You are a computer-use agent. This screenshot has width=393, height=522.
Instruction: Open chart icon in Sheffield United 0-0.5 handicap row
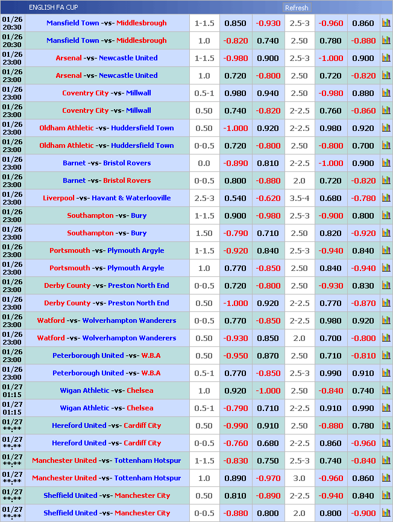coord(386,513)
